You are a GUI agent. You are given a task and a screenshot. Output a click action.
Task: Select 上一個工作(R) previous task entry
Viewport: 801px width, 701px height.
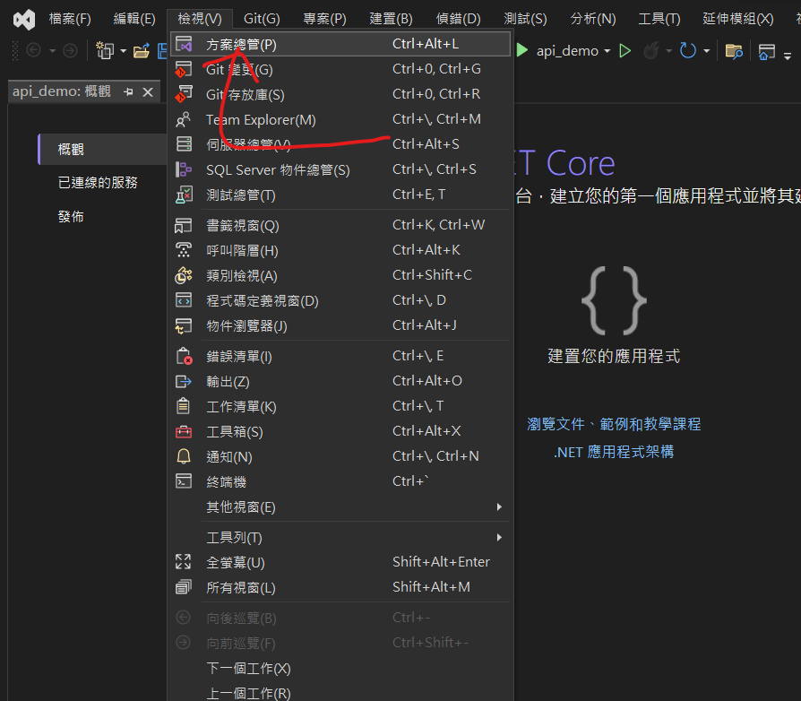340,693
